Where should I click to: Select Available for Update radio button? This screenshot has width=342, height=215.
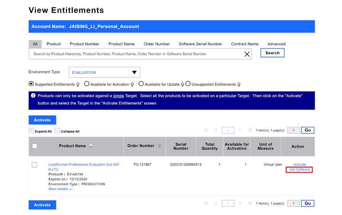(x=141, y=84)
